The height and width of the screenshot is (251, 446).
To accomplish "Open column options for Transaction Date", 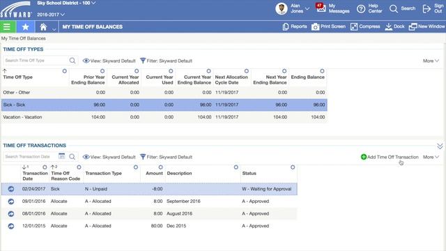I will (x=45, y=167).
